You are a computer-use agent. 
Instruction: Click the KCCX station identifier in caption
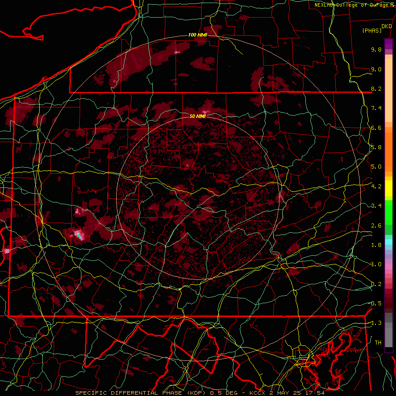tap(257, 393)
